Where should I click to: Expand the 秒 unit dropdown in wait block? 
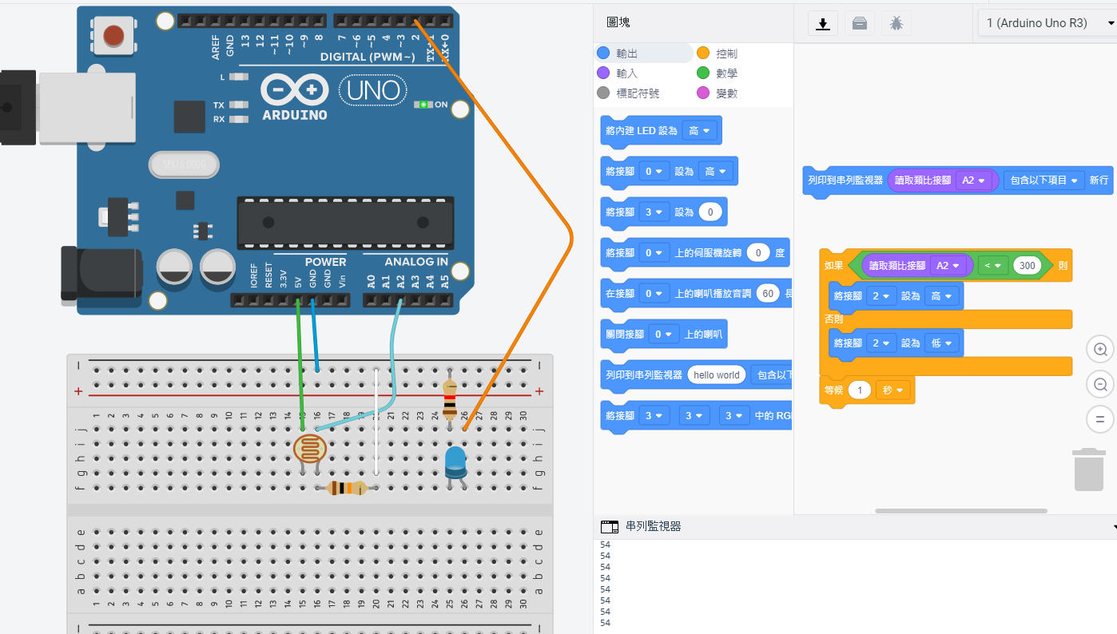click(x=893, y=390)
